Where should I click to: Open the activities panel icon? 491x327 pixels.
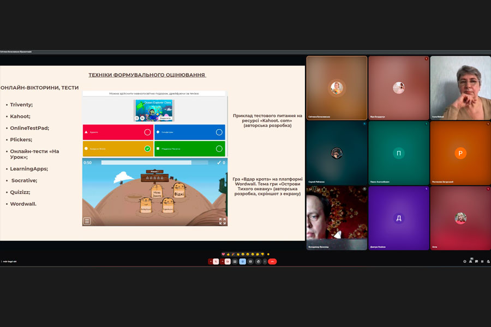click(482, 262)
